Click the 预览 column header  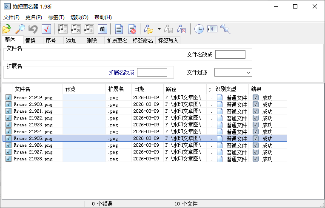84,89
